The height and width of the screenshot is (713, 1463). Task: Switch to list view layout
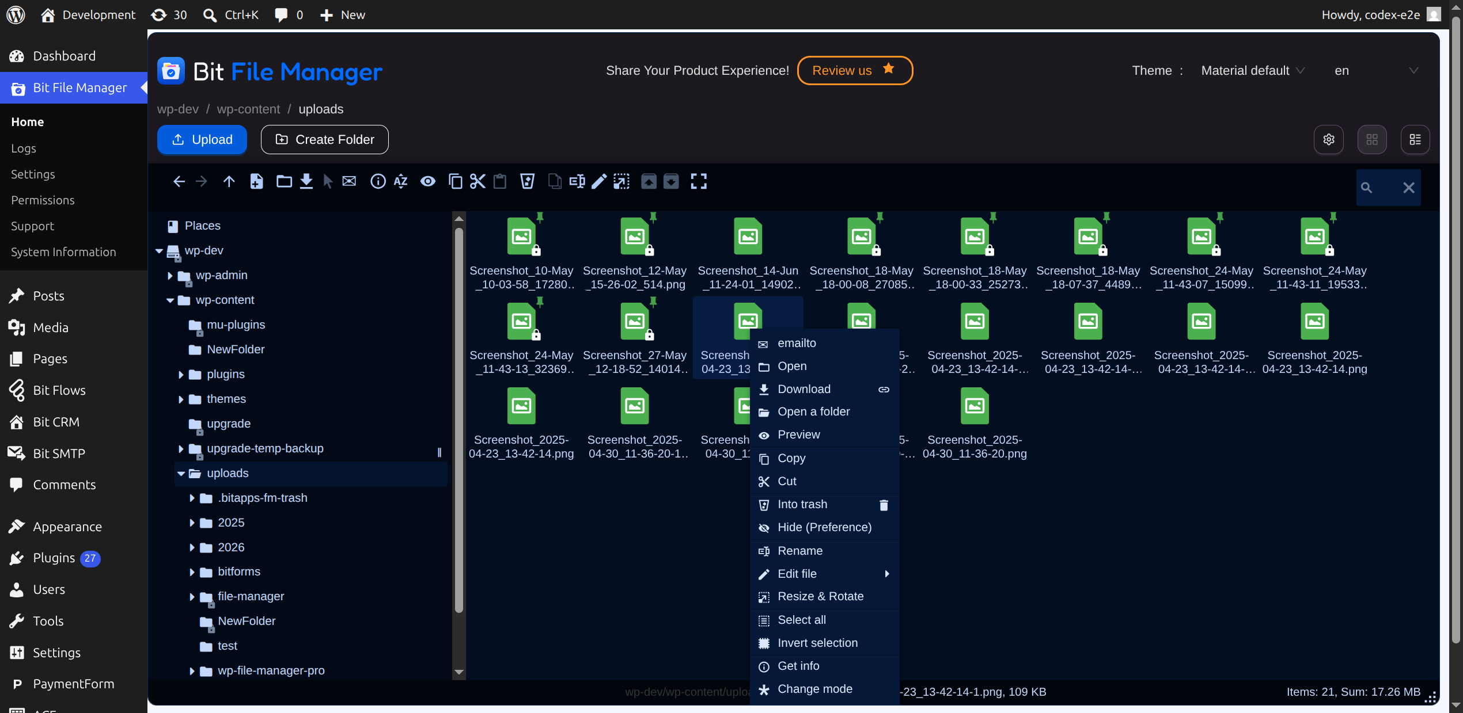[x=1415, y=140]
